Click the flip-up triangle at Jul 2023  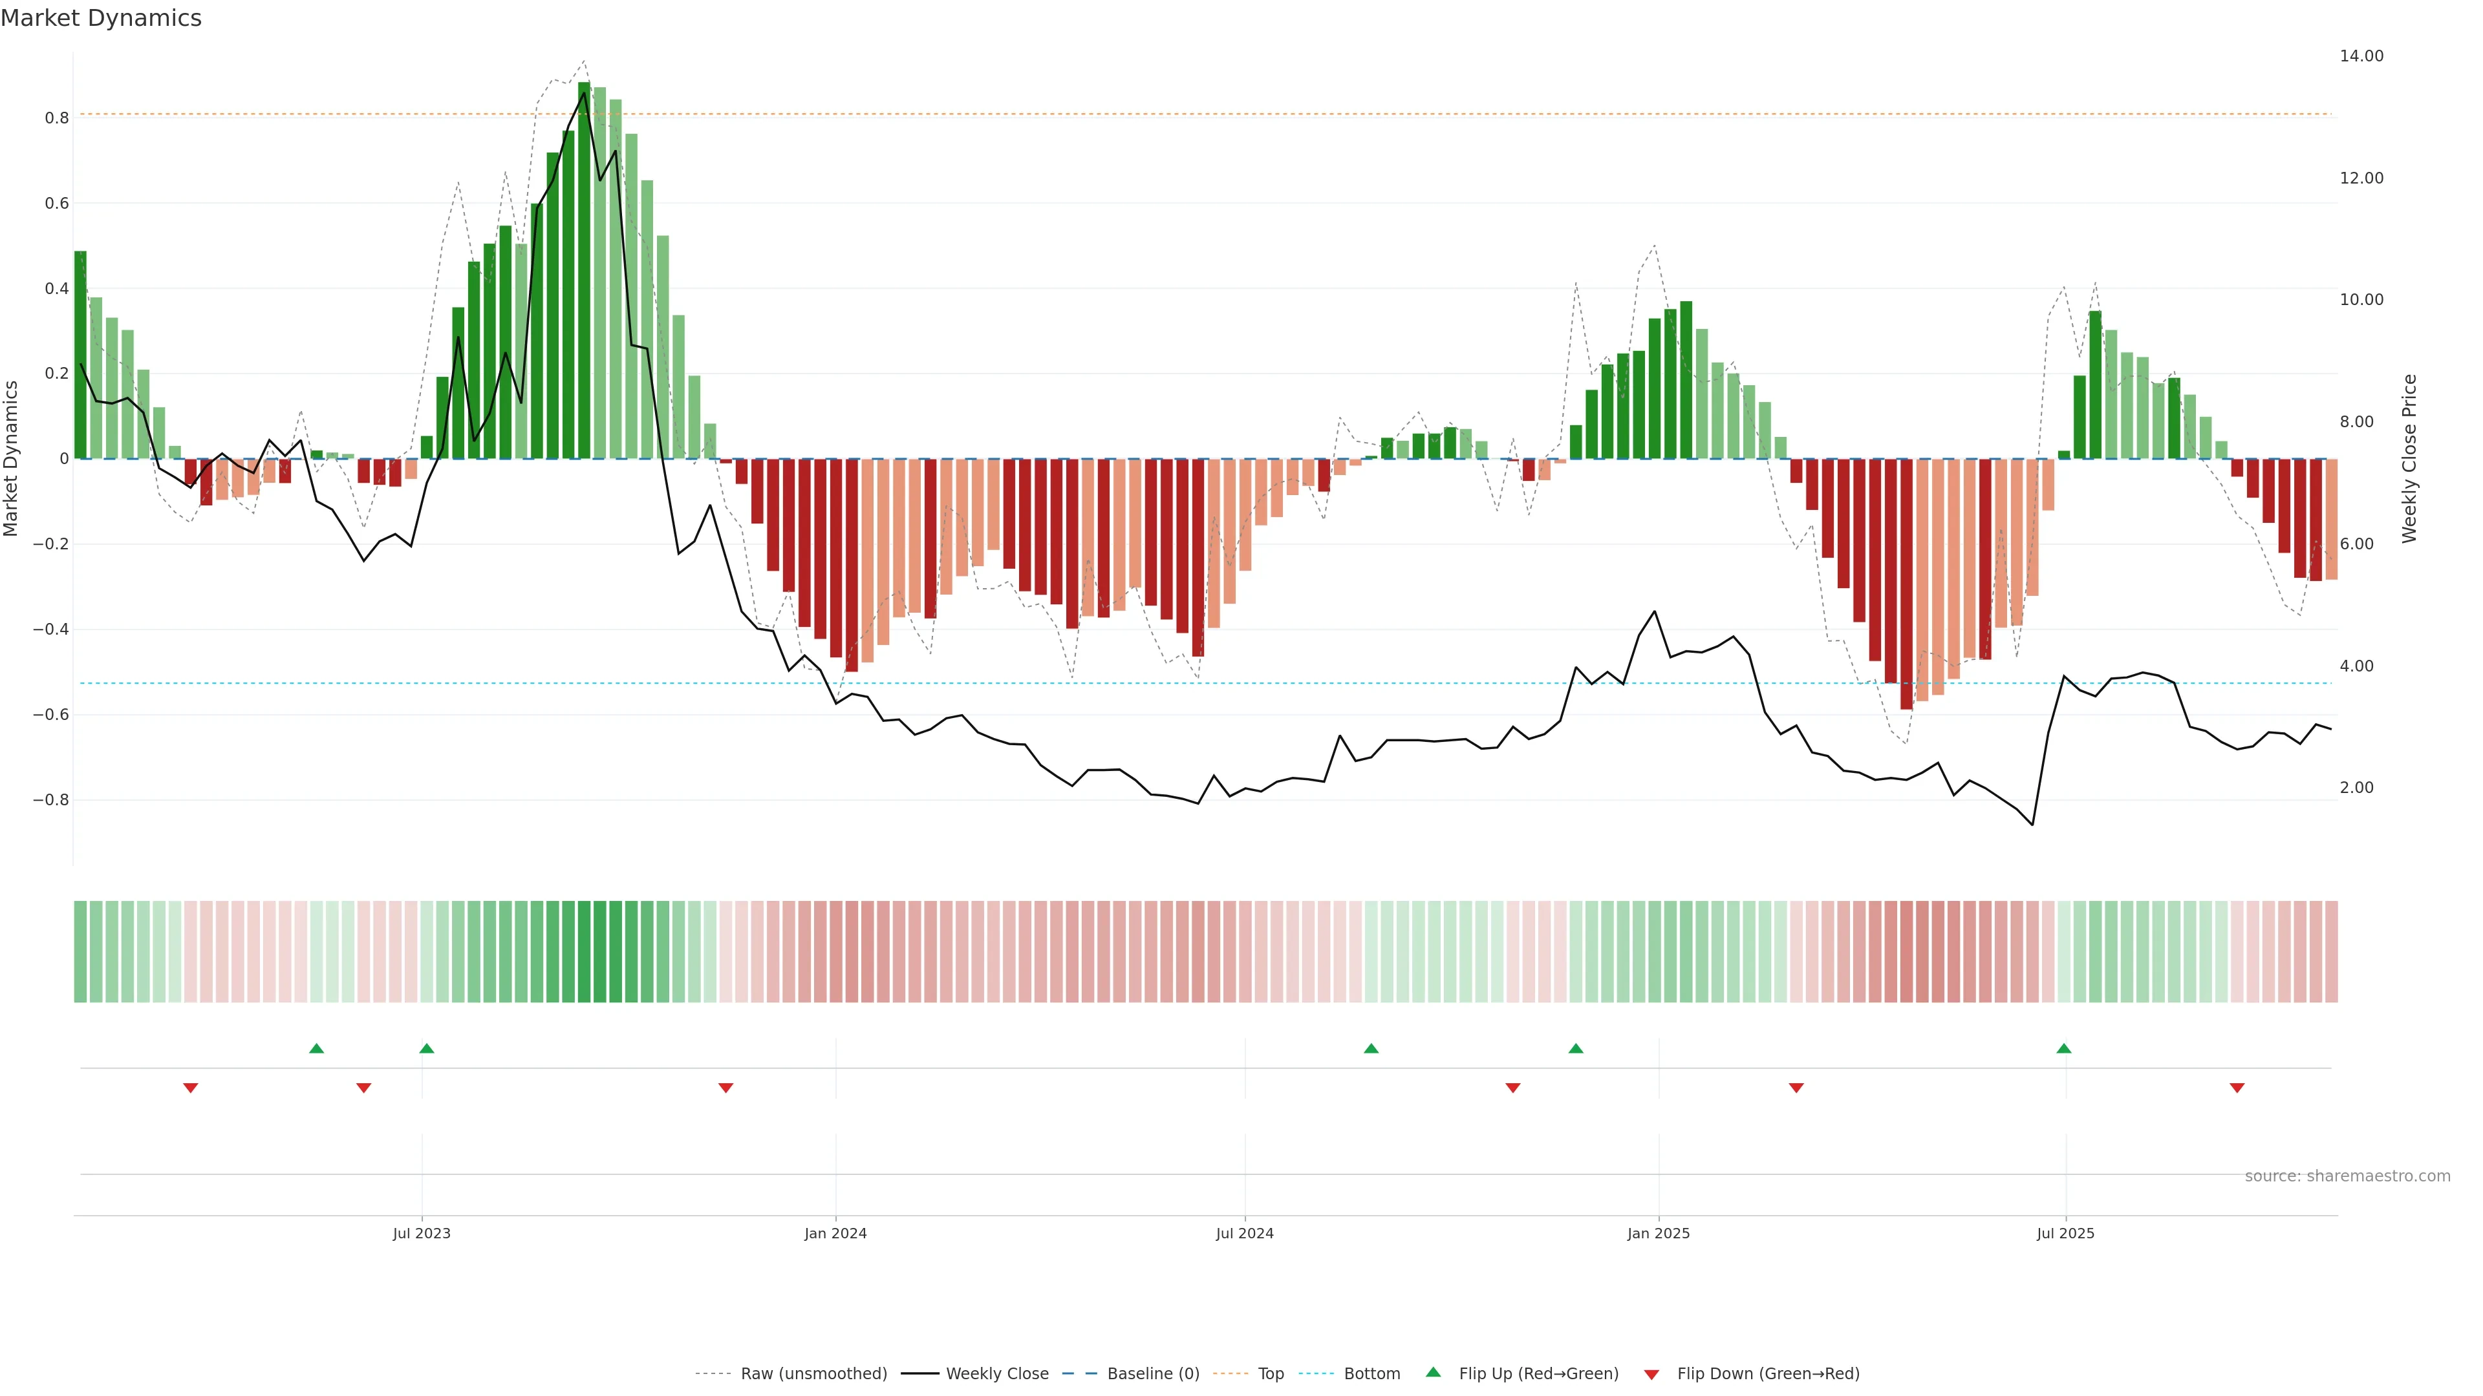pos(427,1048)
